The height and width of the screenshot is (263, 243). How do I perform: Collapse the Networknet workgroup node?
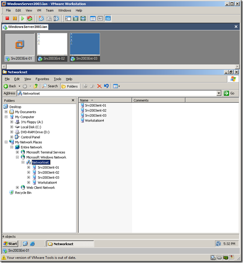click(23, 162)
